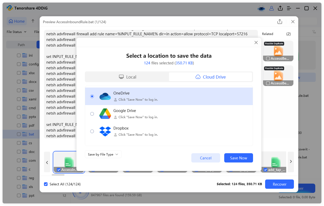Viewport: 324px width, 206px height.
Task: Click the up arrow next to Home
Action: point(33,21)
